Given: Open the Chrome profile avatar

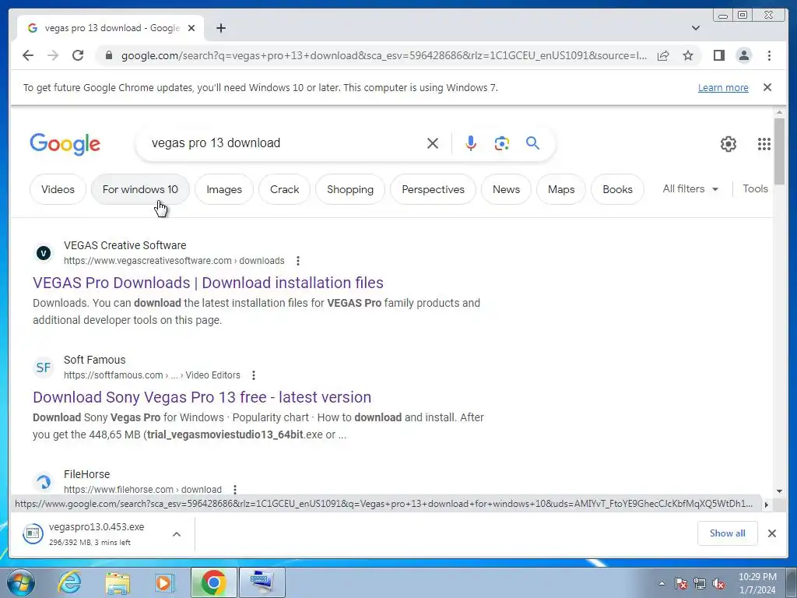Looking at the screenshot, I should [743, 55].
